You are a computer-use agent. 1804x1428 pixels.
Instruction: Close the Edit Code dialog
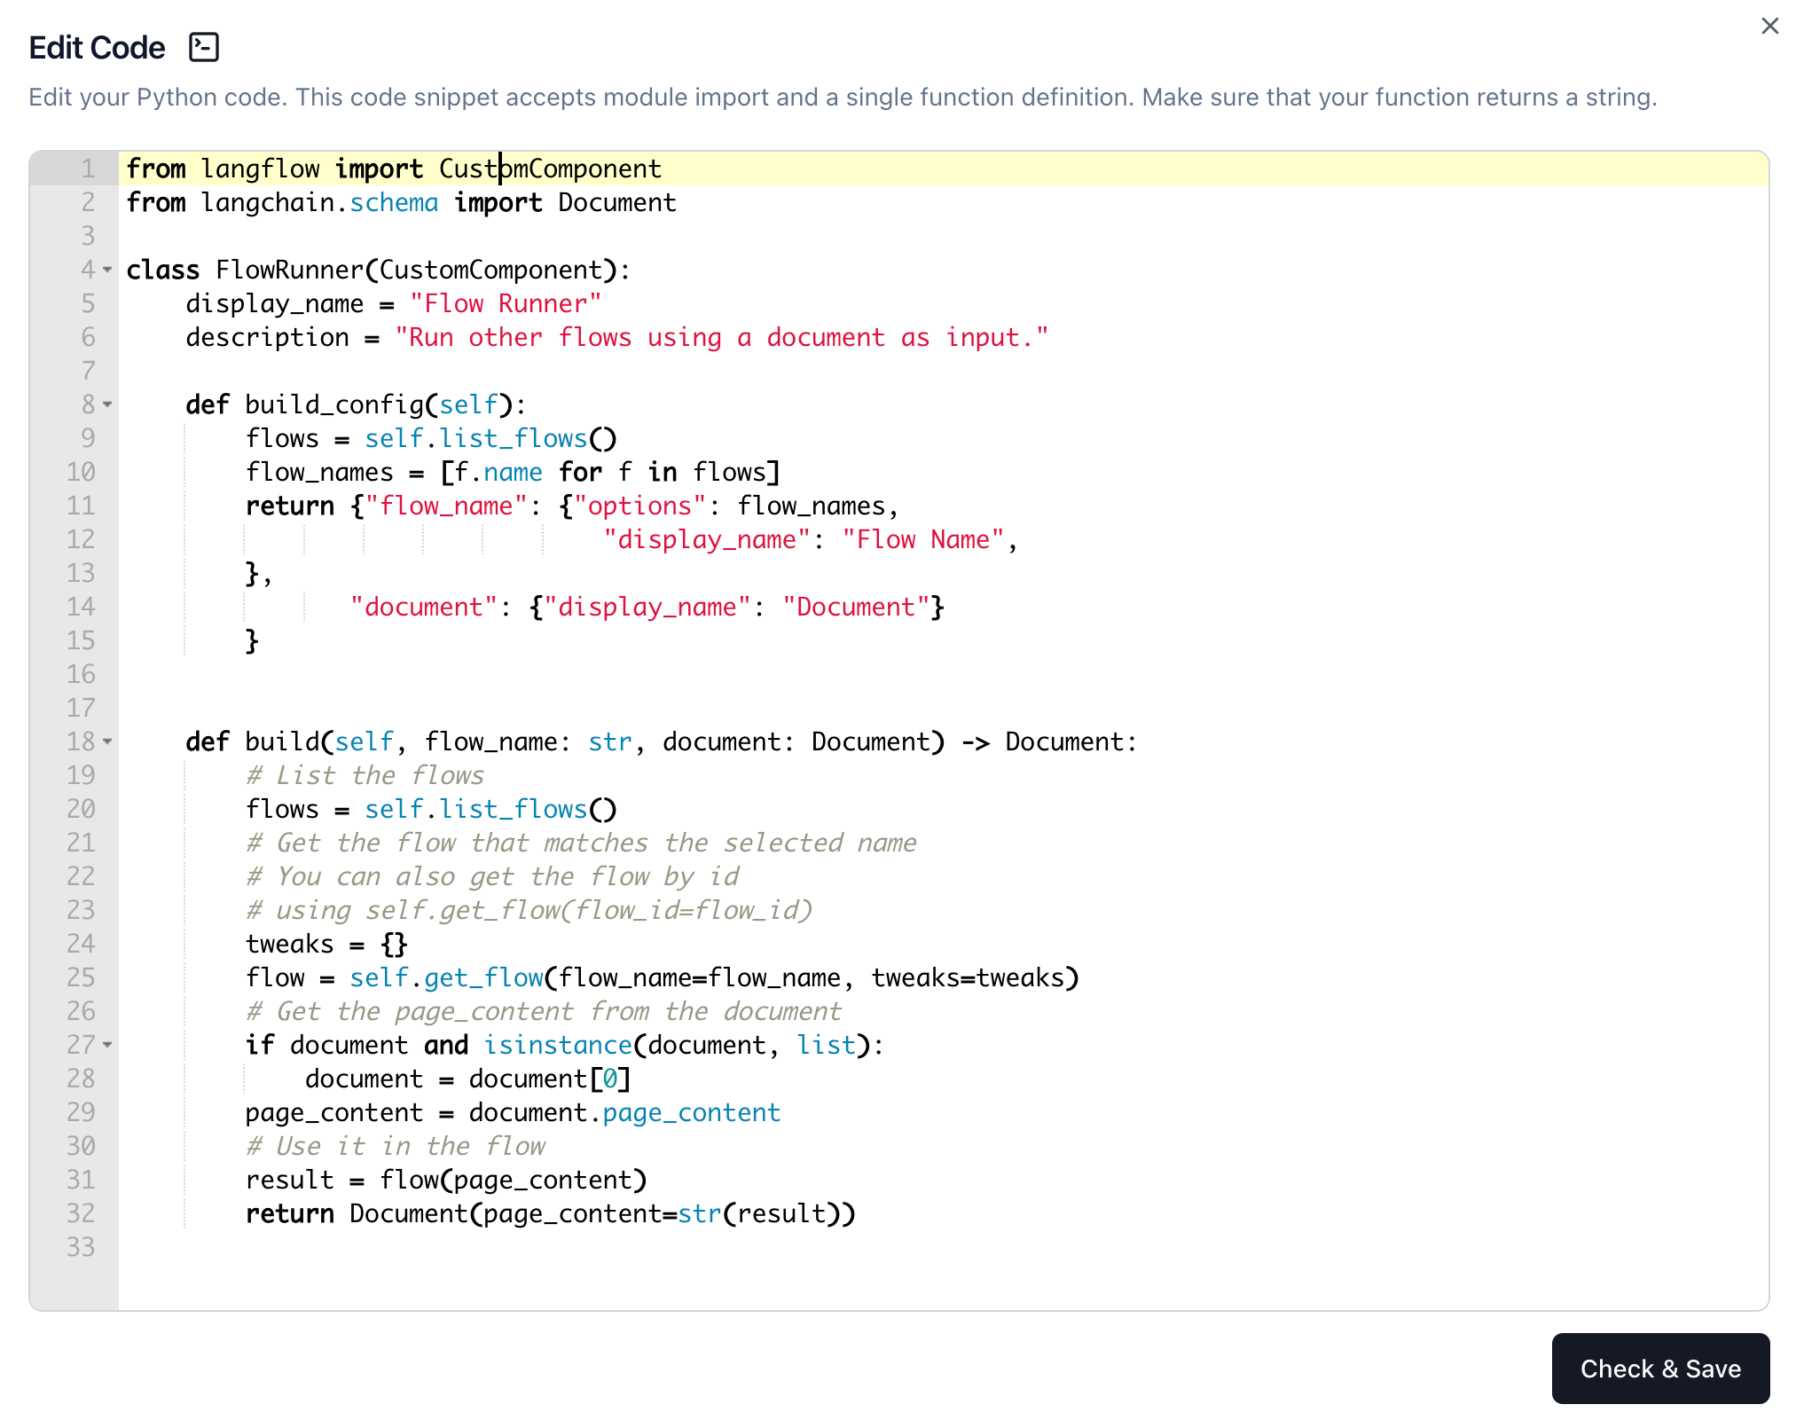pos(1769,27)
